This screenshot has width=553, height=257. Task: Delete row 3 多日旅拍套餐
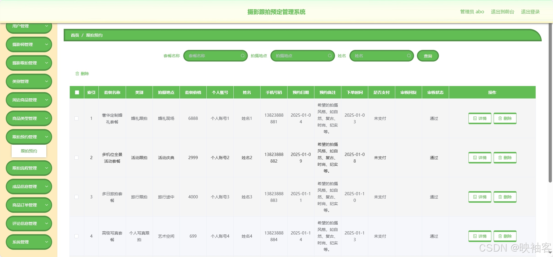[x=505, y=197]
